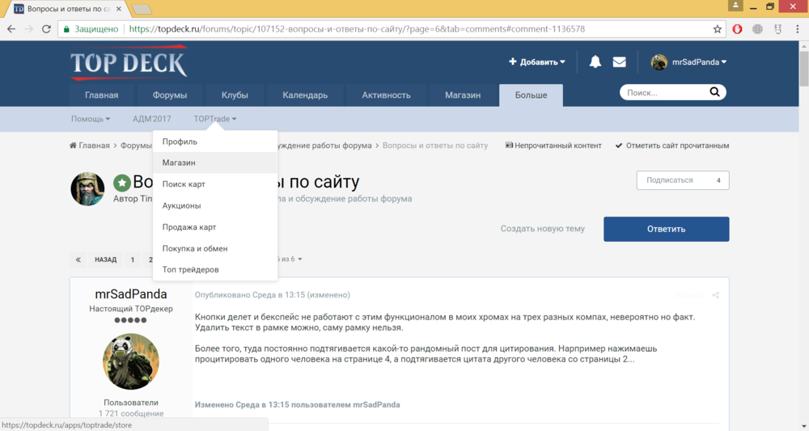Image resolution: width=809 pixels, height=431 pixels.
Task: Click Создать новую тему link
Action: [542, 228]
